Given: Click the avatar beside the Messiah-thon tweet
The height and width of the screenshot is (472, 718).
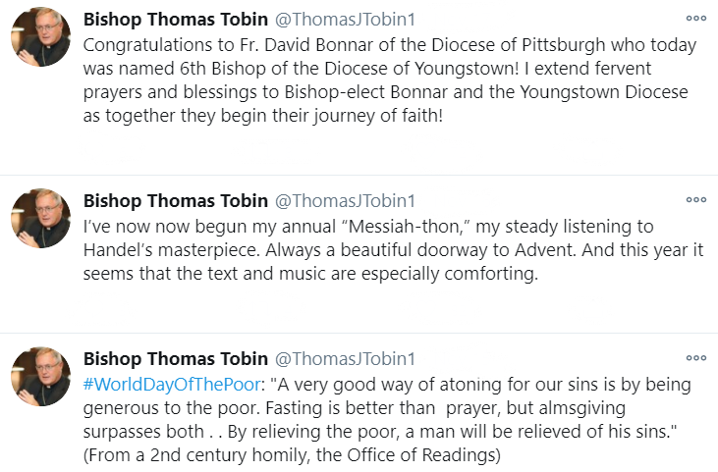Looking at the screenshot, I should coord(40,218).
